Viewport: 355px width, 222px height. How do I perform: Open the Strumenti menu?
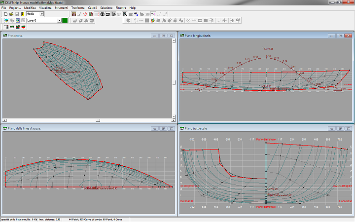point(61,8)
